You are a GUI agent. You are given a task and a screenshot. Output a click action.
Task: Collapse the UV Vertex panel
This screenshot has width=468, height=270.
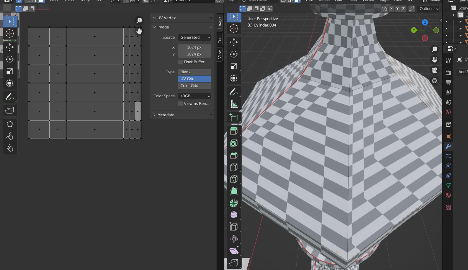click(x=154, y=18)
